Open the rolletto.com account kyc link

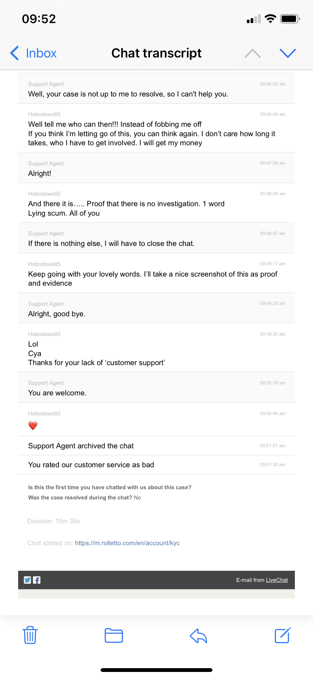[x=127, y=543]
